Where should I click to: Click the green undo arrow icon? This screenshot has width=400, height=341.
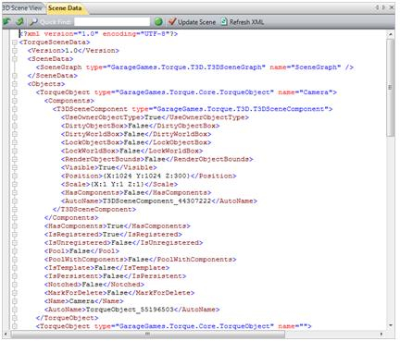click(x=6, y=21)
